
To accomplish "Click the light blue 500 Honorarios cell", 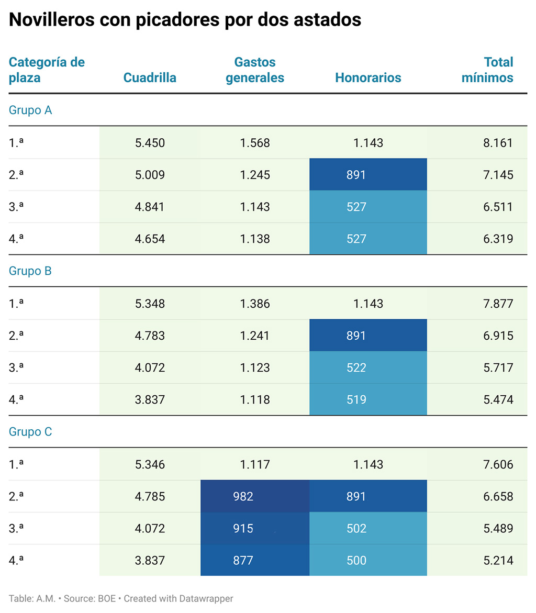I will (356, 561).
